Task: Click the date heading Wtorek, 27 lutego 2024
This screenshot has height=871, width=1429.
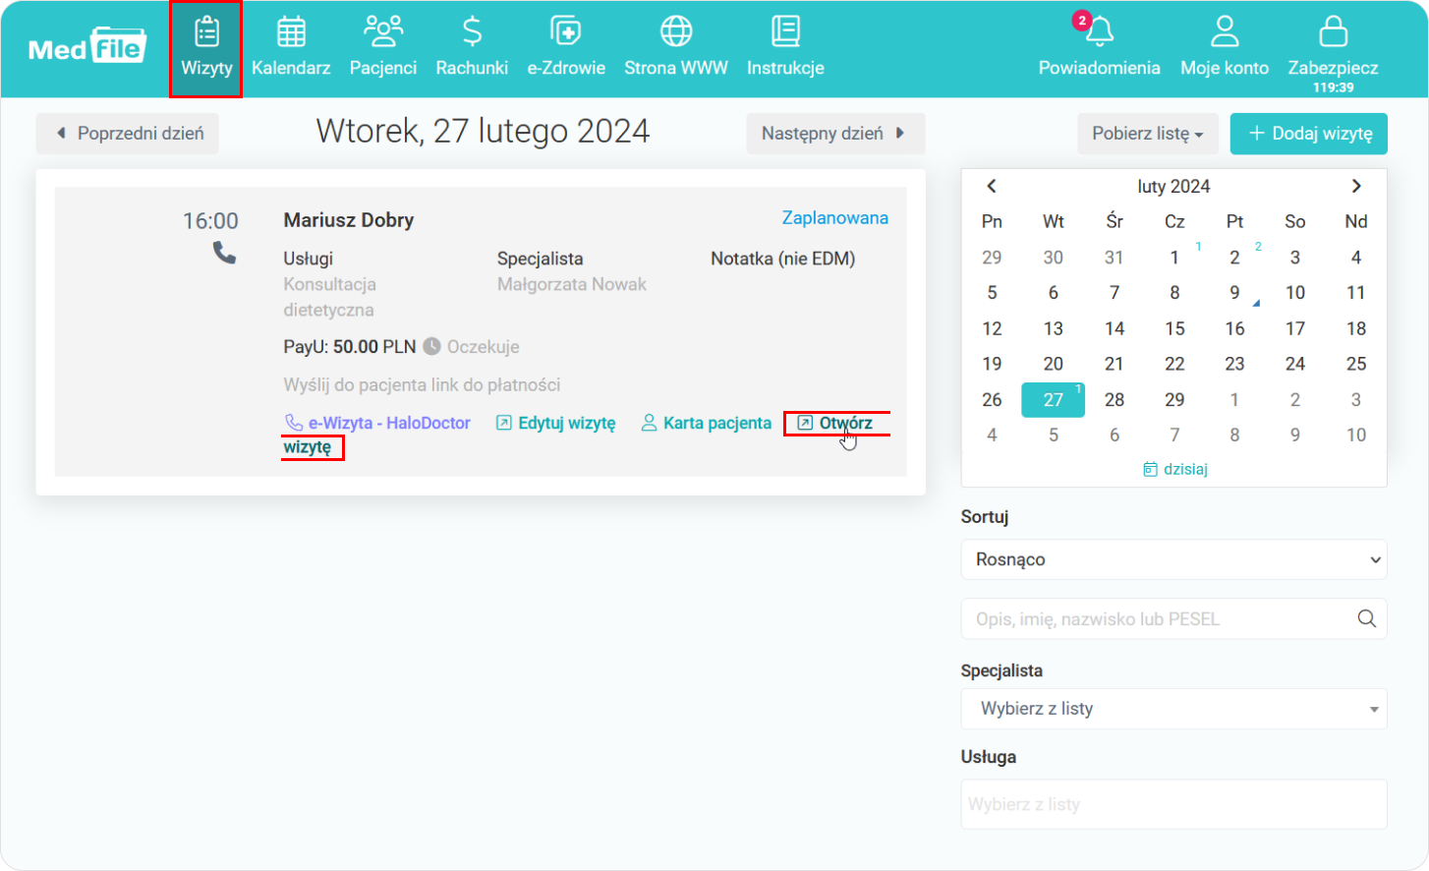Action: (483, 132)
